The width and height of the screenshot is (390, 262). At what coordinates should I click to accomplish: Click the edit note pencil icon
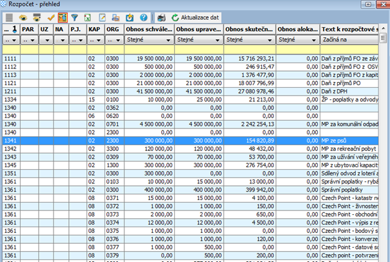101,18
